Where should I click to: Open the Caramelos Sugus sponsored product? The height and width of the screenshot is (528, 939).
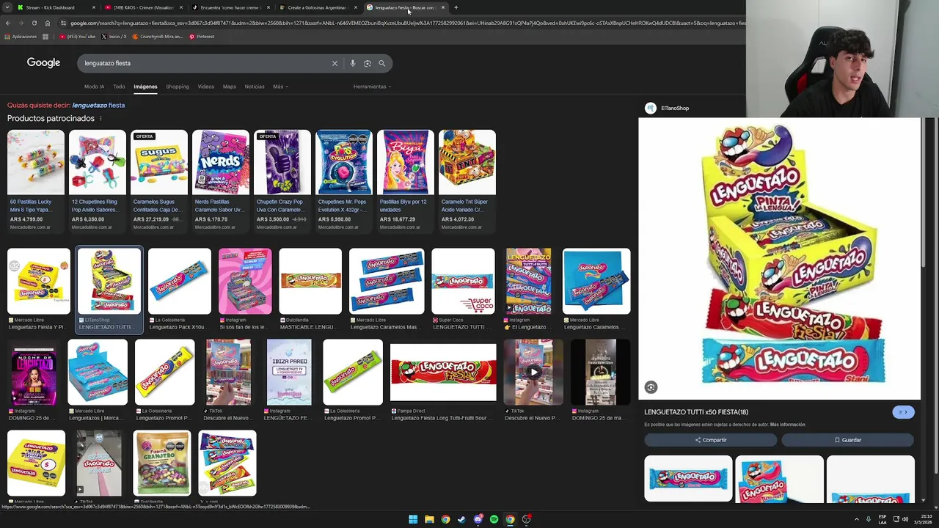click(x=158, y=180)
